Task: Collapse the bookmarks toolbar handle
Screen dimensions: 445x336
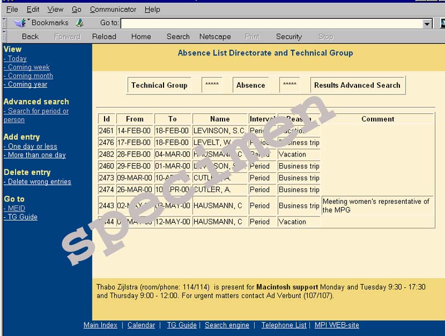Action: click(4, 23)
